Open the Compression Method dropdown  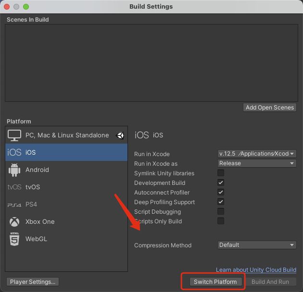[x=257, y=245]
